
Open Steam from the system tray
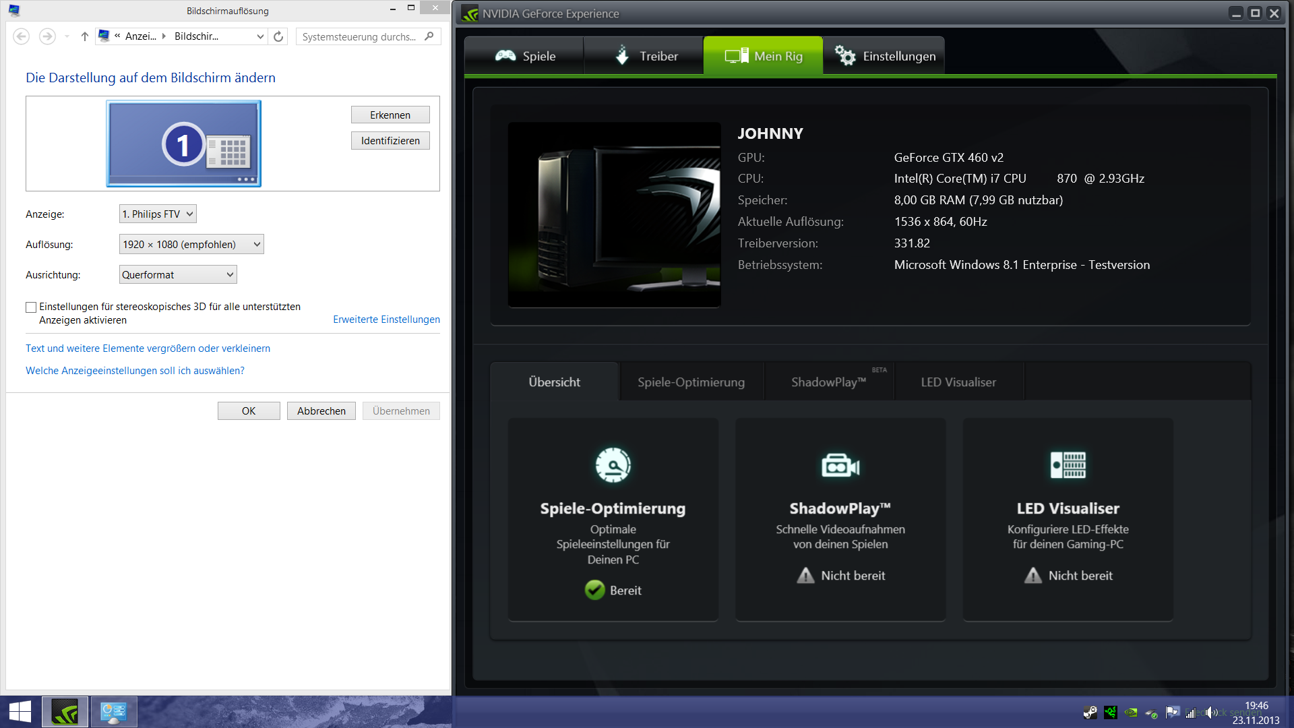tap(1090, 712)
